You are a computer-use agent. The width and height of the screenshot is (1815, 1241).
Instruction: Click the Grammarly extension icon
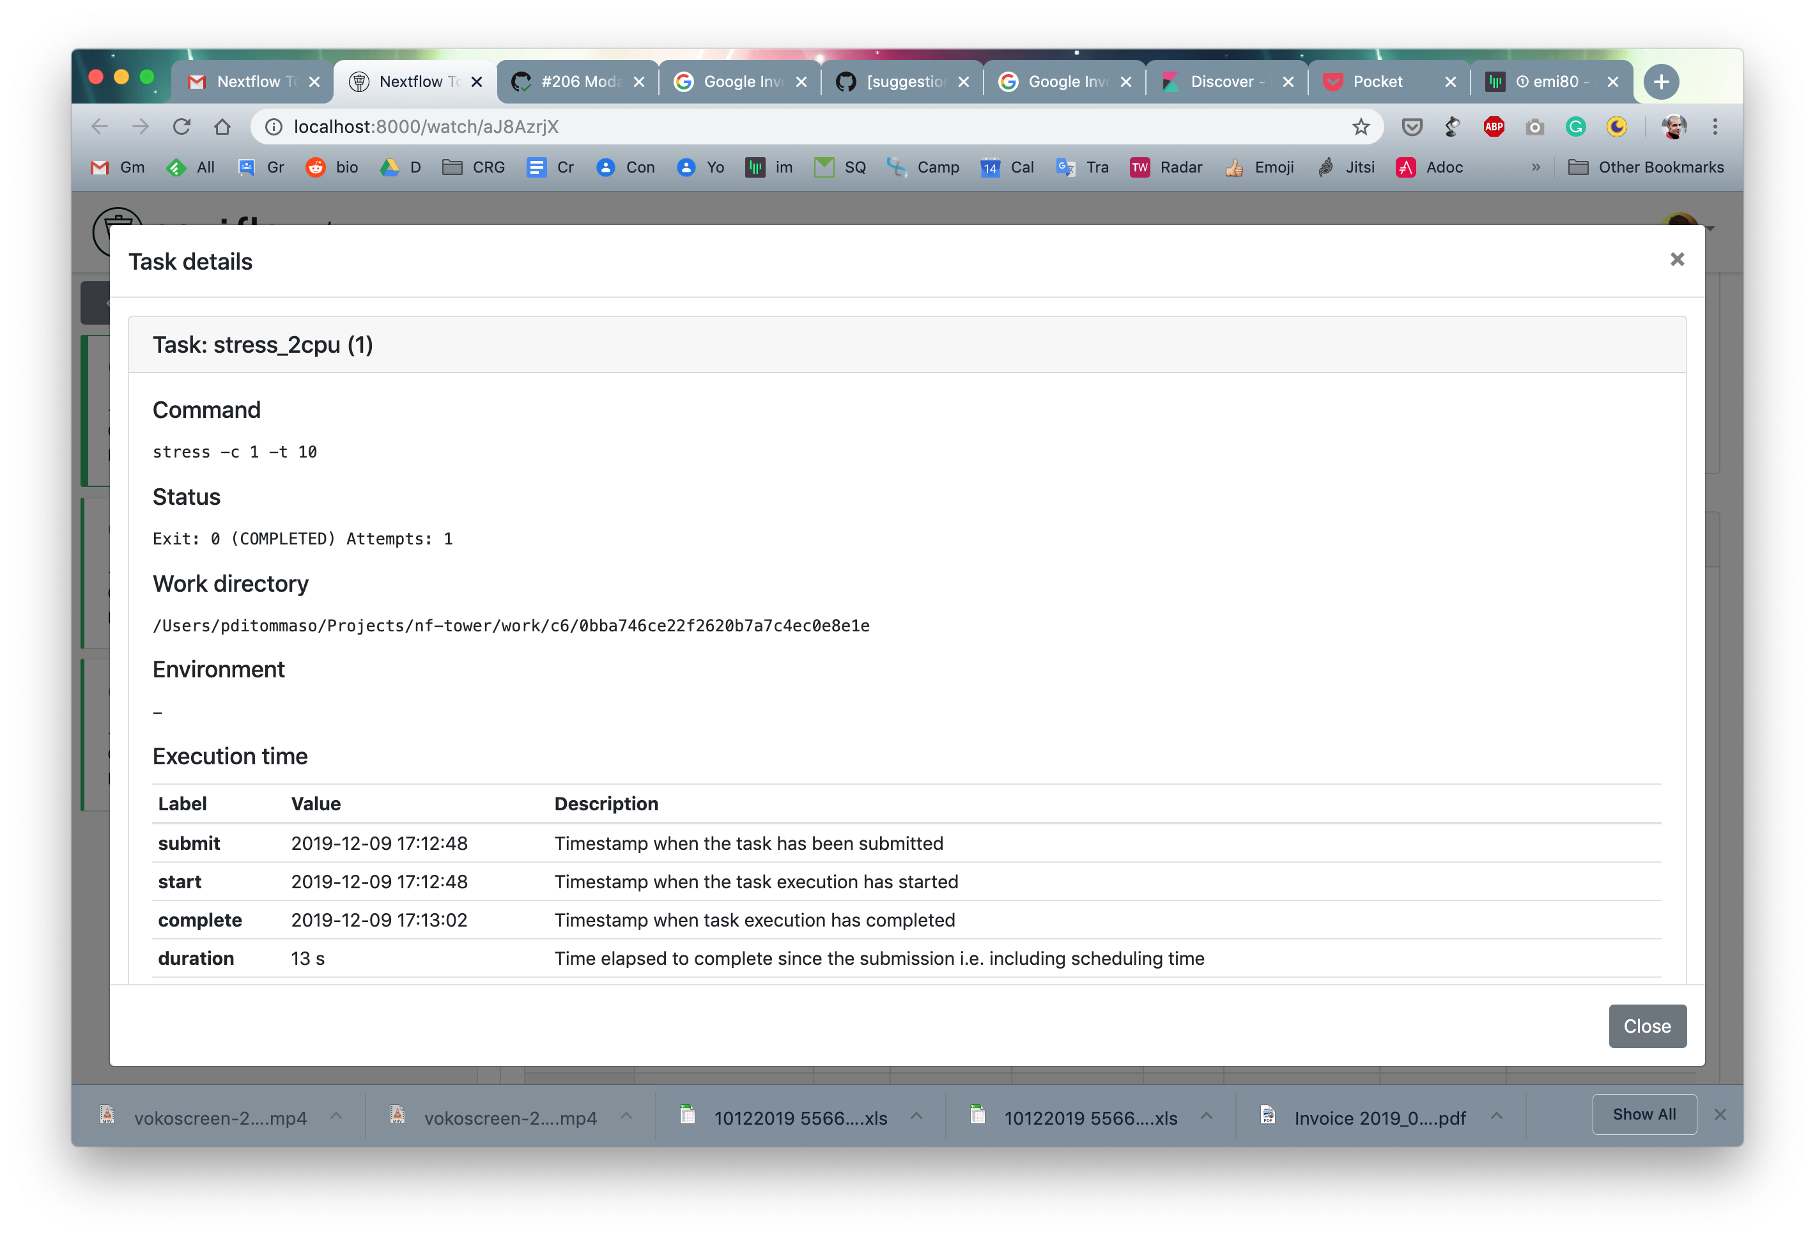click(1576, 127)
